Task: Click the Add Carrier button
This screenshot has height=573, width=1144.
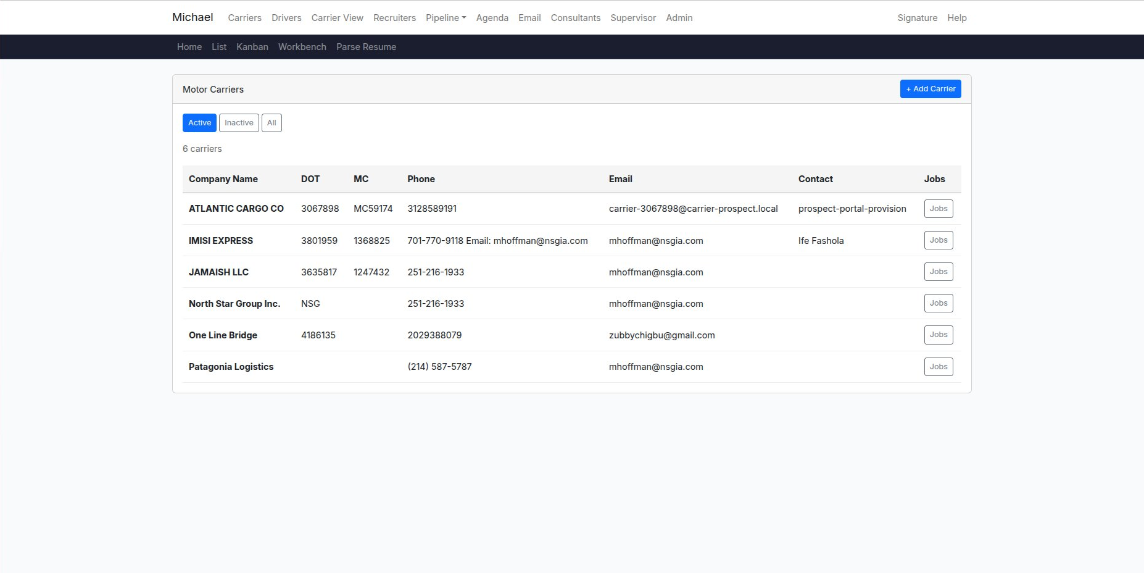Action: click(x=931, y=89)
